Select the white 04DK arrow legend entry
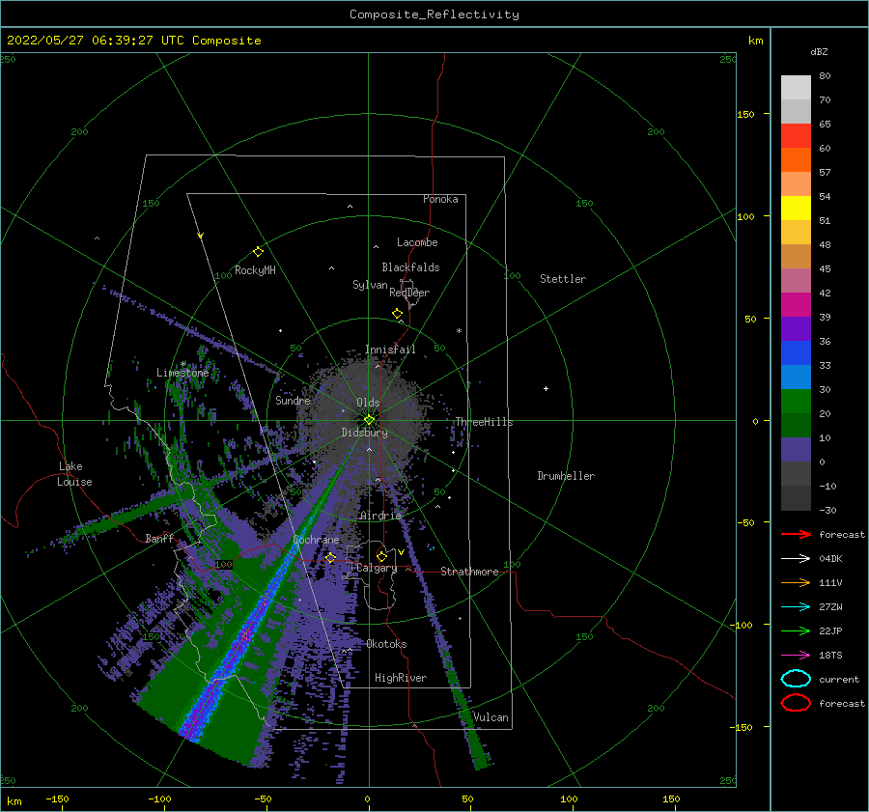This screenshot has width=869, height=812. (x=796, y=558)
